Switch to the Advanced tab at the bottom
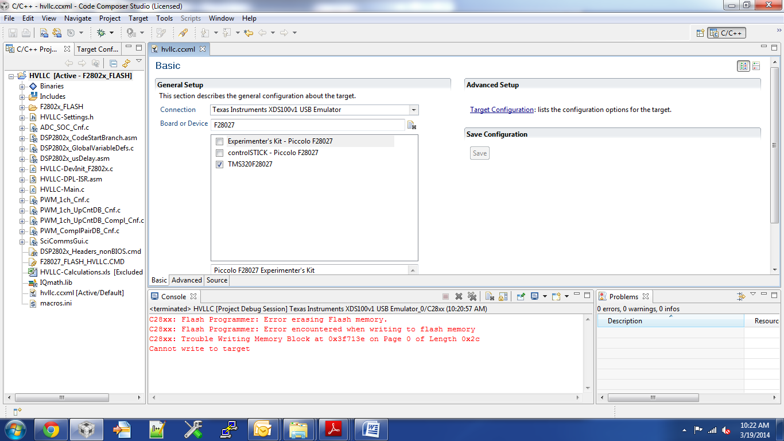784x441 pixels. tap(187, 280)
